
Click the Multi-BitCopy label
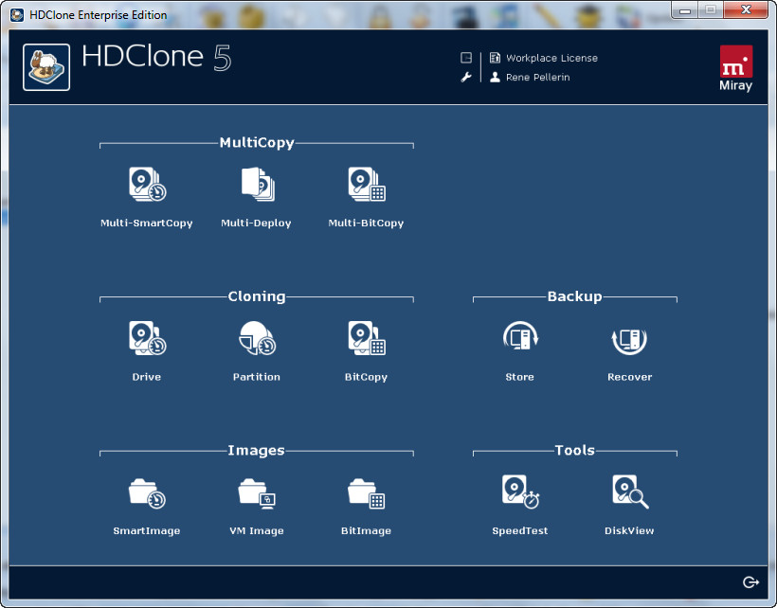coord(366,223)
